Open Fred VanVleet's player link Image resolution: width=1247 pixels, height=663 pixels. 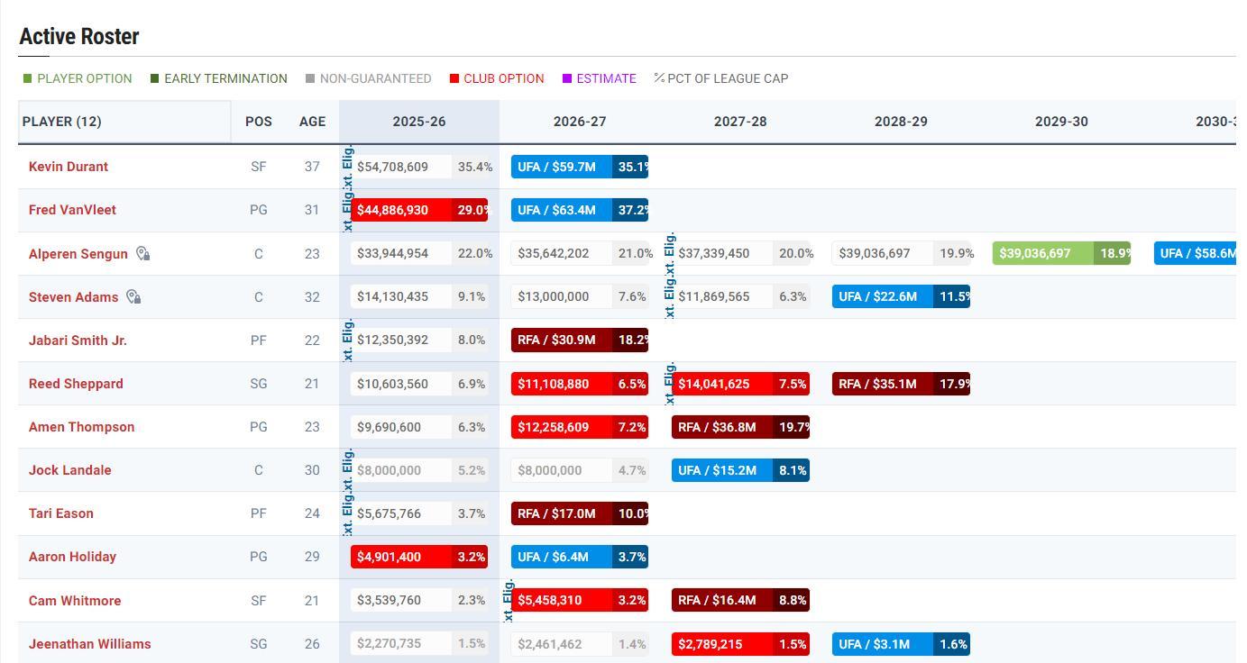(x=72, y=210)
